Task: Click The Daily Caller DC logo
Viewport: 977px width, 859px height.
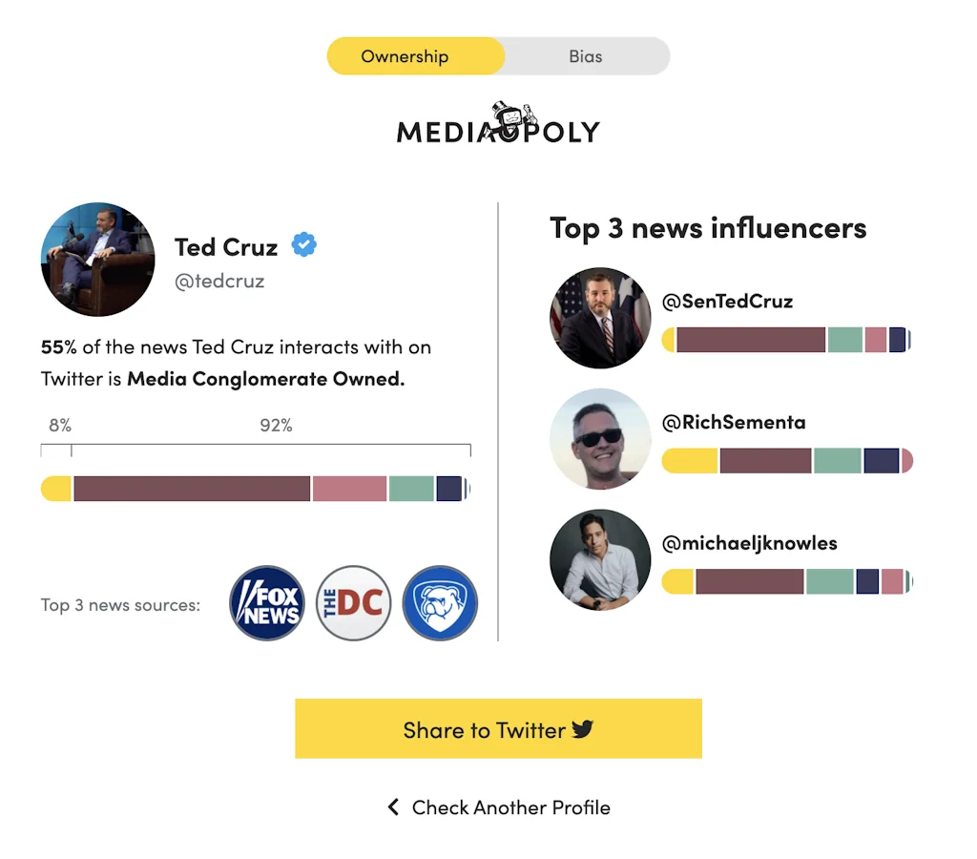Action: (x=353, y=603)
